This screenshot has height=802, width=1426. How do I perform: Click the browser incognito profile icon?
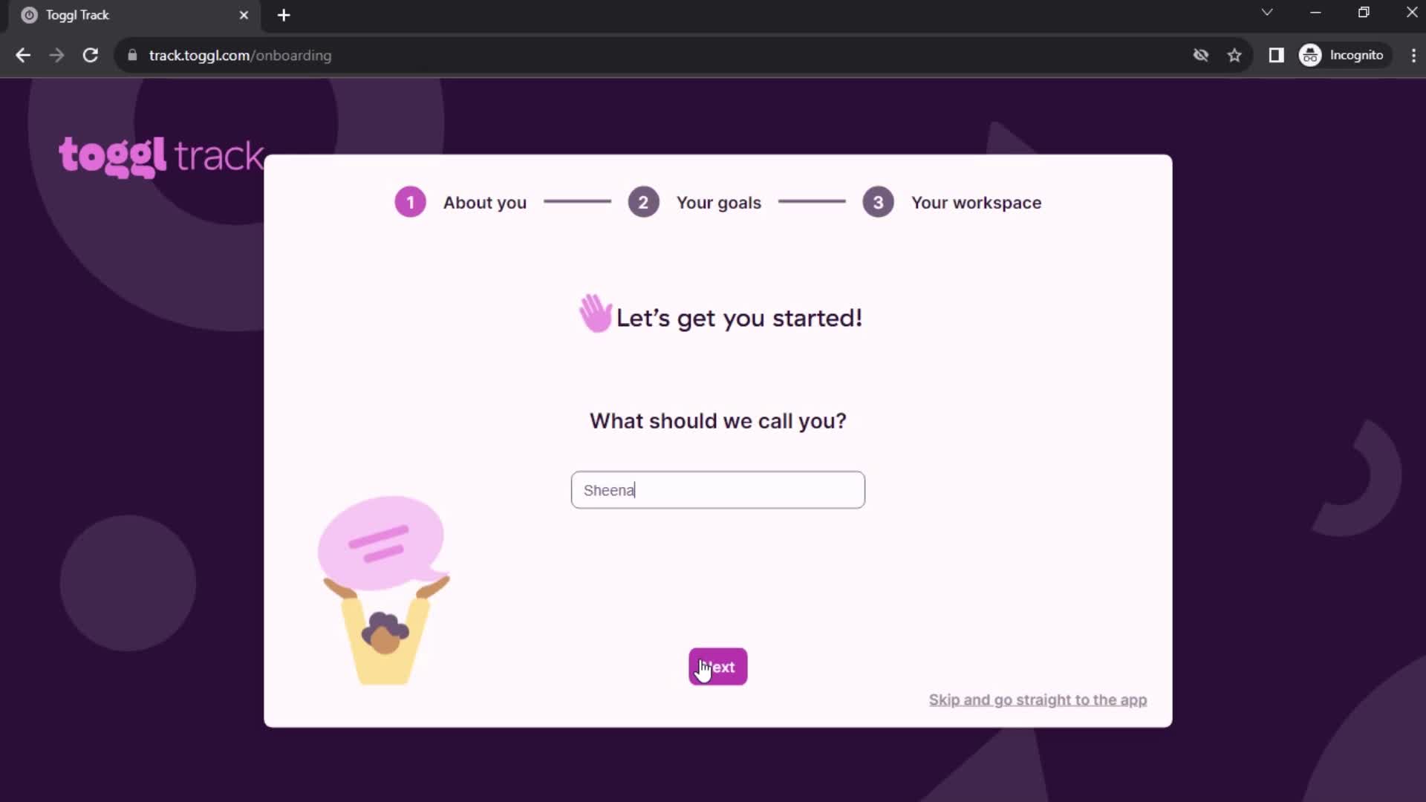click(x=1310, y=55)
